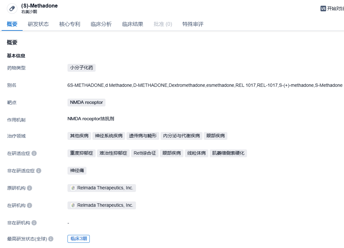Open the 特殊审评 tab
The height and width of the screenshot is (248, 344).
193,24
